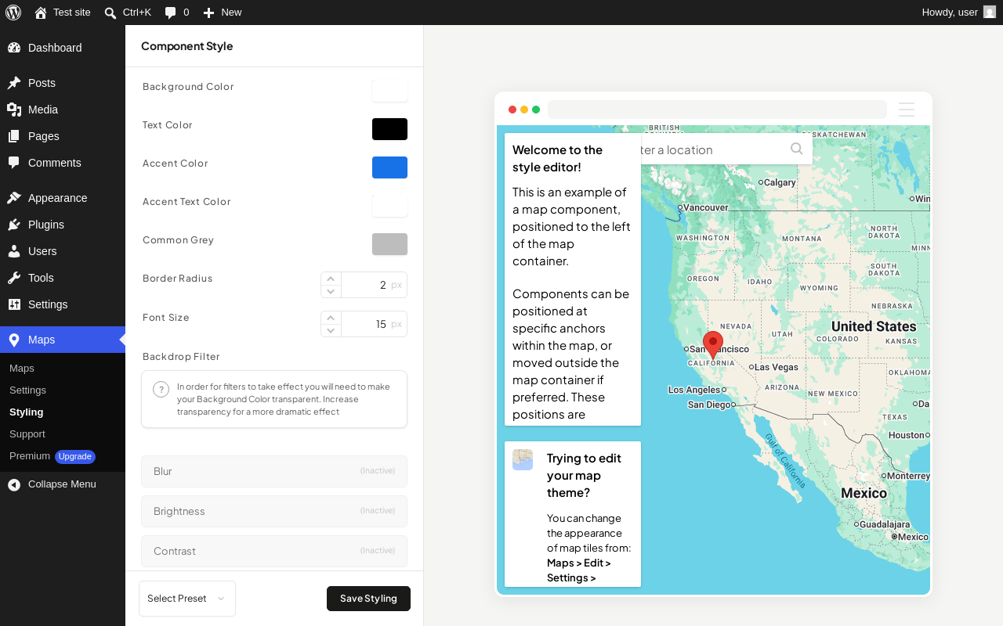Open the Common Grey color swatch
This screenshot has height=626, width=1003.
(x=389, y=244)
